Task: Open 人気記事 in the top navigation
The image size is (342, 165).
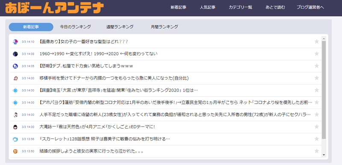Action: pos(208,7)
